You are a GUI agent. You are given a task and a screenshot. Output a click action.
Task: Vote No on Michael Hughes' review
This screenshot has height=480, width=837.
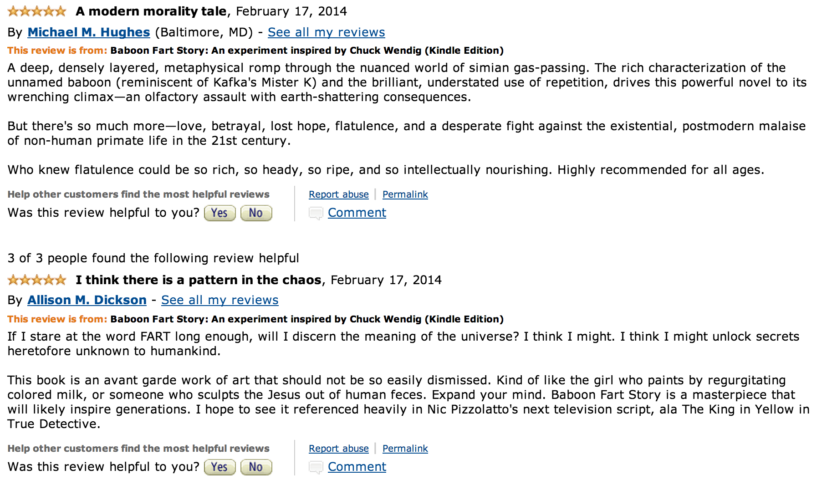tap(256, 213)
